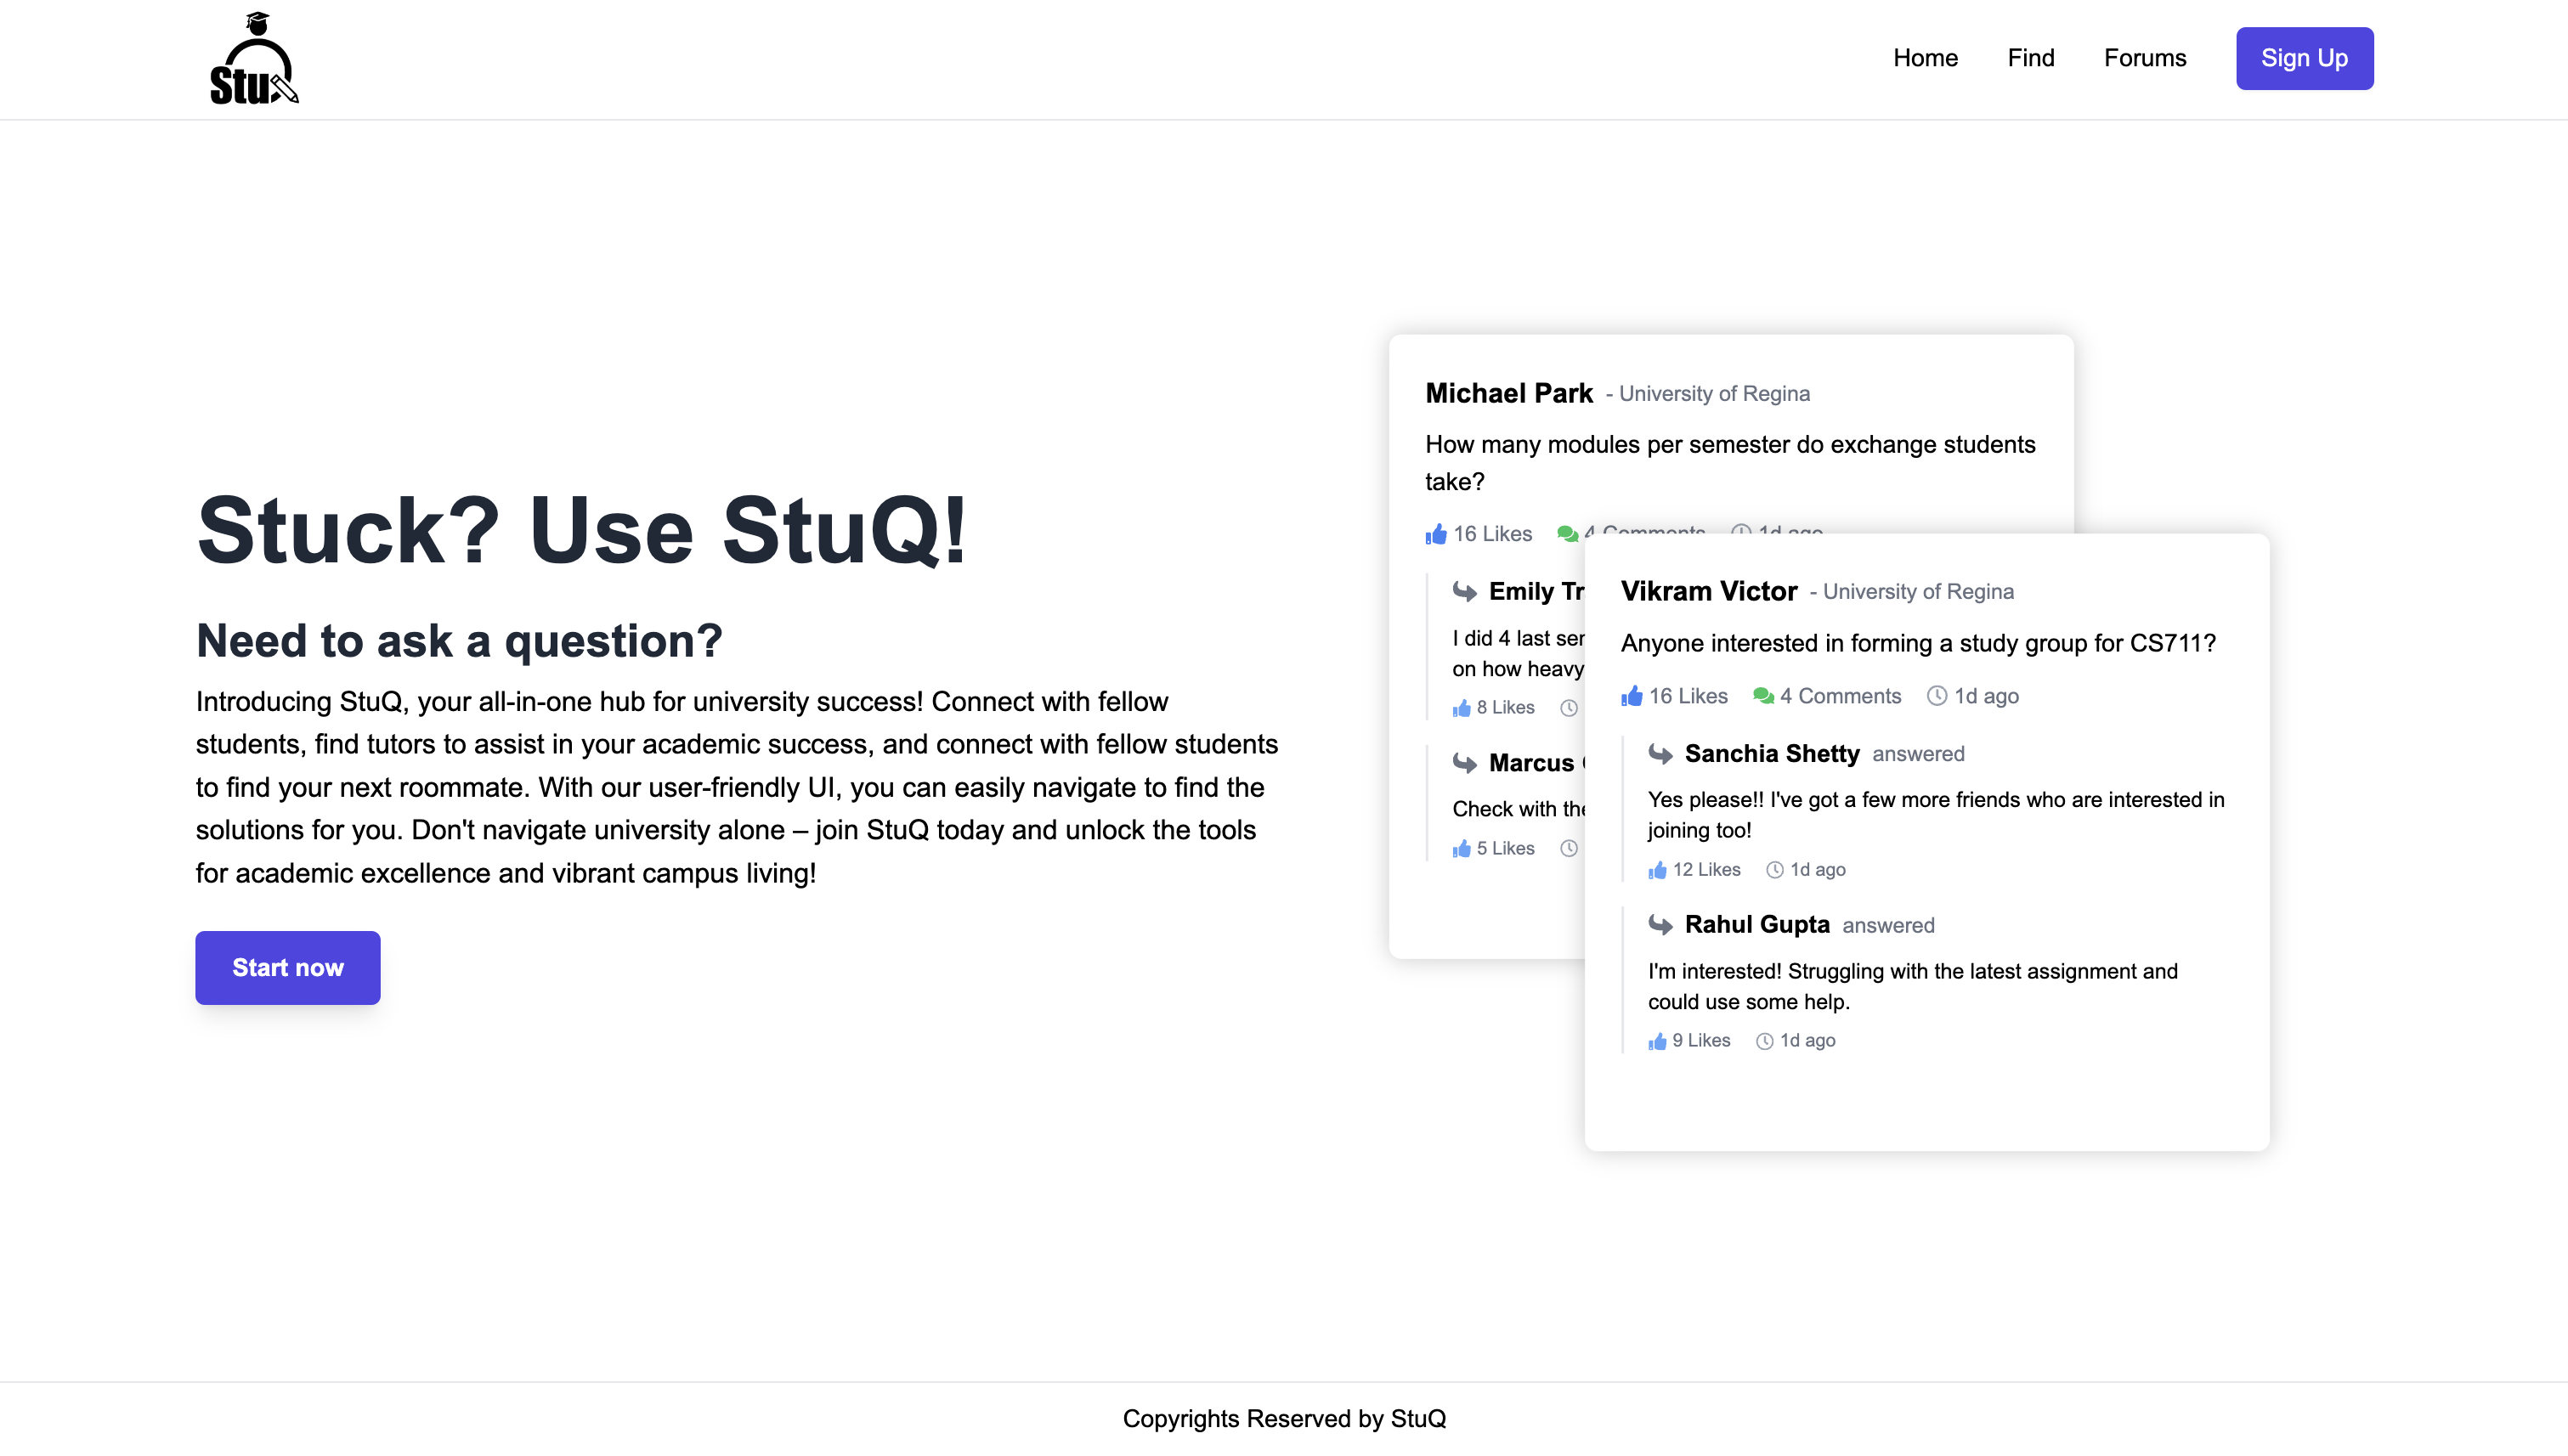The image size is (2568, 1456).
Task: Click thumbs-up on Emily's 8 Likes
Action: pyautogui.click(x=1462, y=708)
